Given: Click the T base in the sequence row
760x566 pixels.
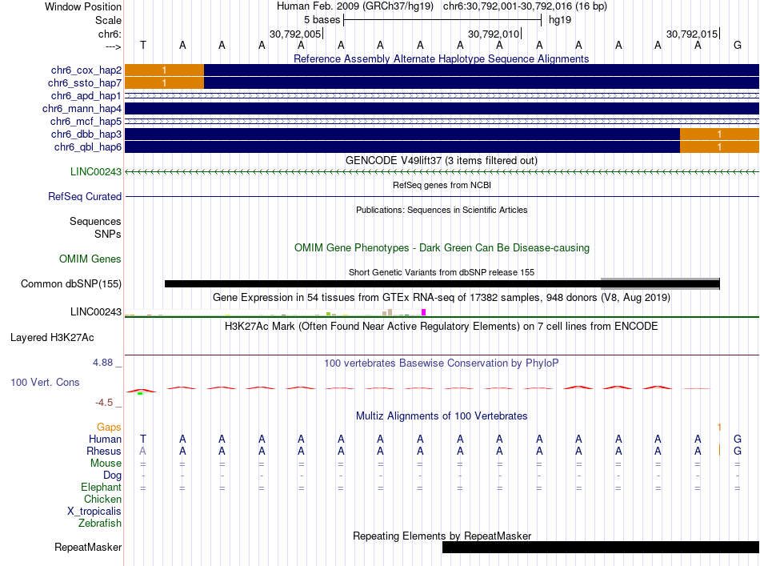Looking at the screenshot, I should pos(143,45).
